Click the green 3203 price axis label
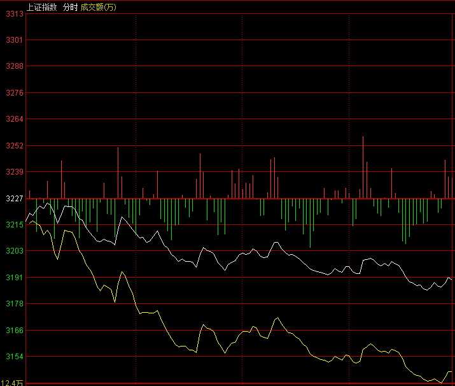This screenshot has width=455, height=386. (x=15, y=251)
